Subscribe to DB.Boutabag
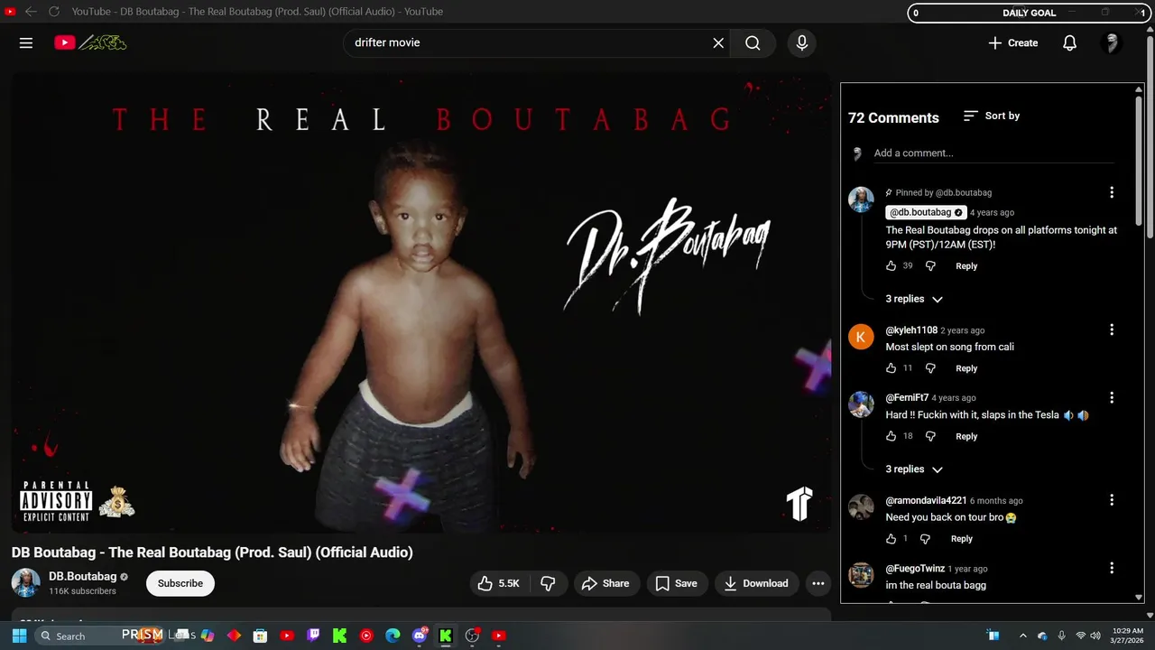The image size is (1155, 650). pos(180,583)
